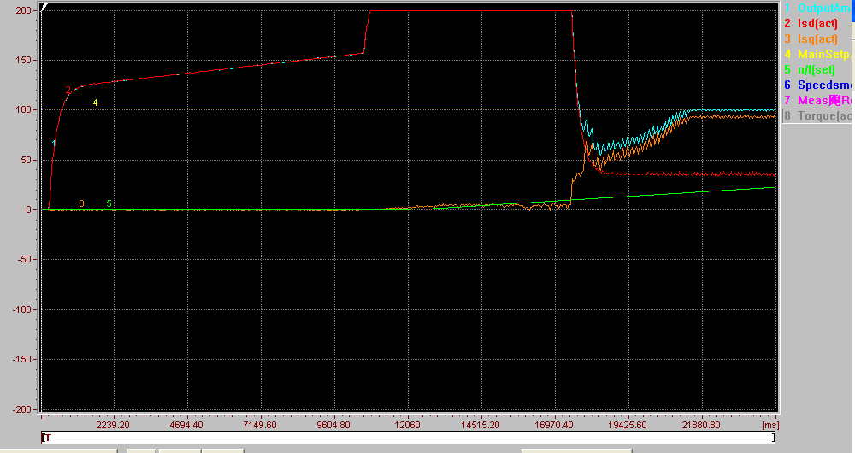855x453 pixels.
Task: Select curve 2 Isd(act) legend entry
Action: click(811, 23)
